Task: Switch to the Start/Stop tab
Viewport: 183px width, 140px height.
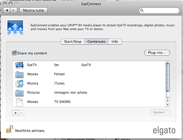Action: tap(73, 41)
